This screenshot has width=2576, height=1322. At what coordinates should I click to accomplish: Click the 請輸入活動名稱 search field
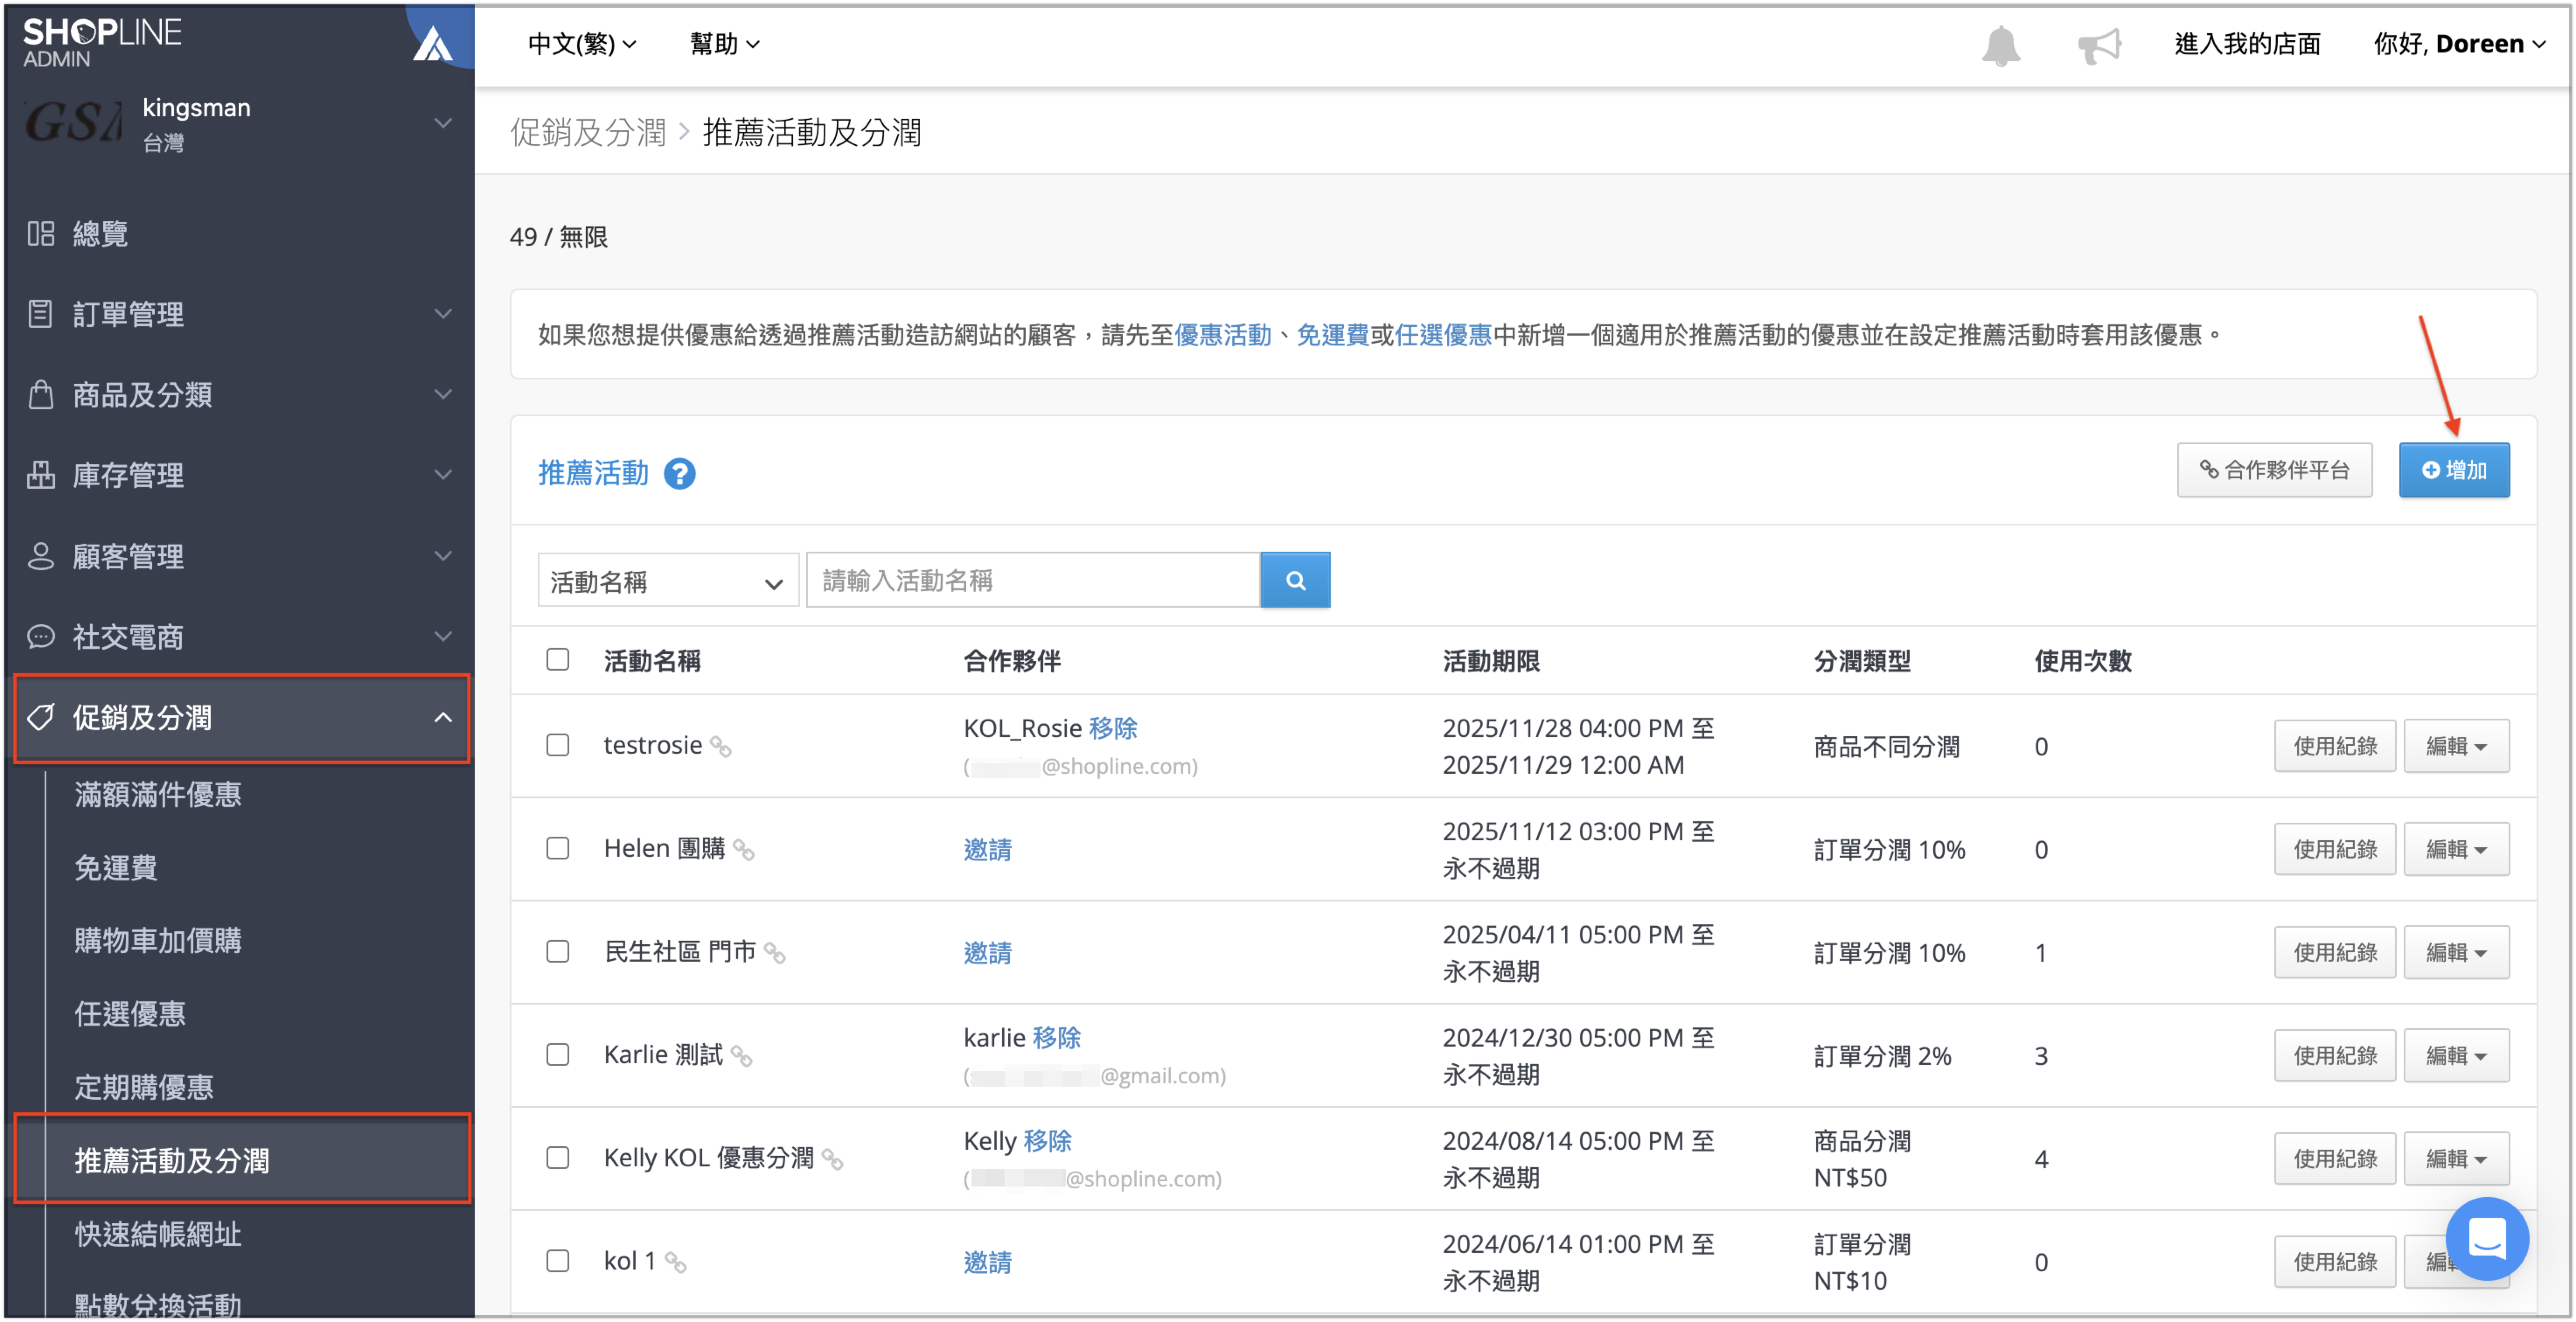click(x=1033, y=580)
